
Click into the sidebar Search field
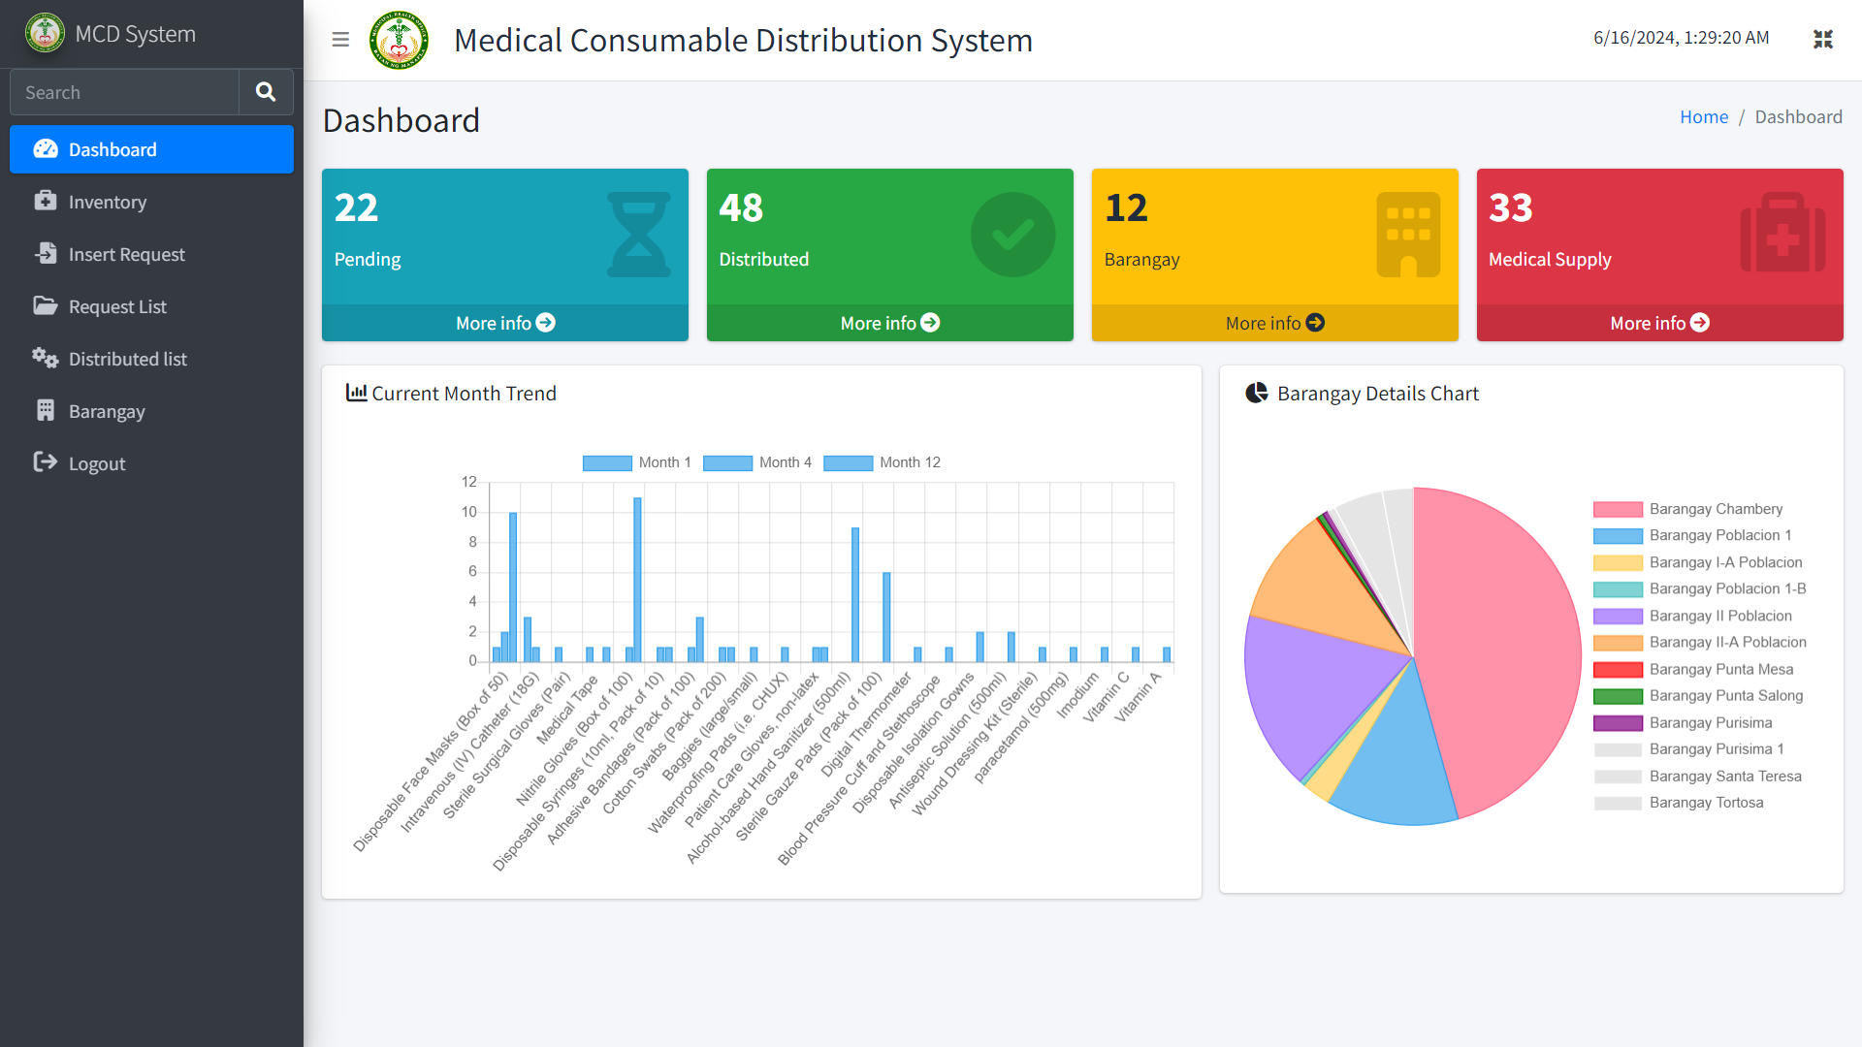tap(124, 92)
